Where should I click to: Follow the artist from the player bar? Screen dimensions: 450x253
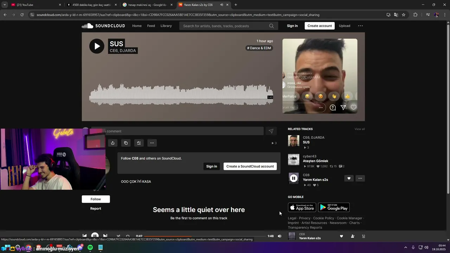[353, 236]
